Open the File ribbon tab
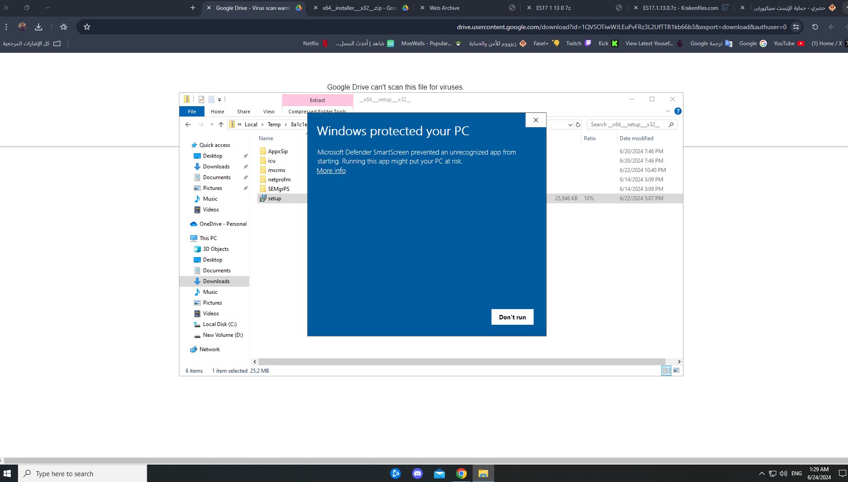The image size is (848, 482). [x=192, y=112]
